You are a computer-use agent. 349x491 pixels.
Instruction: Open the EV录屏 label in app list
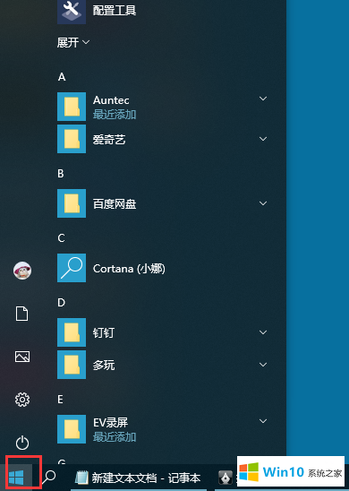[111, 422]
